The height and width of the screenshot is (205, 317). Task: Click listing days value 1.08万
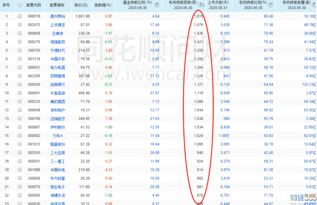(x=224, y=136)
